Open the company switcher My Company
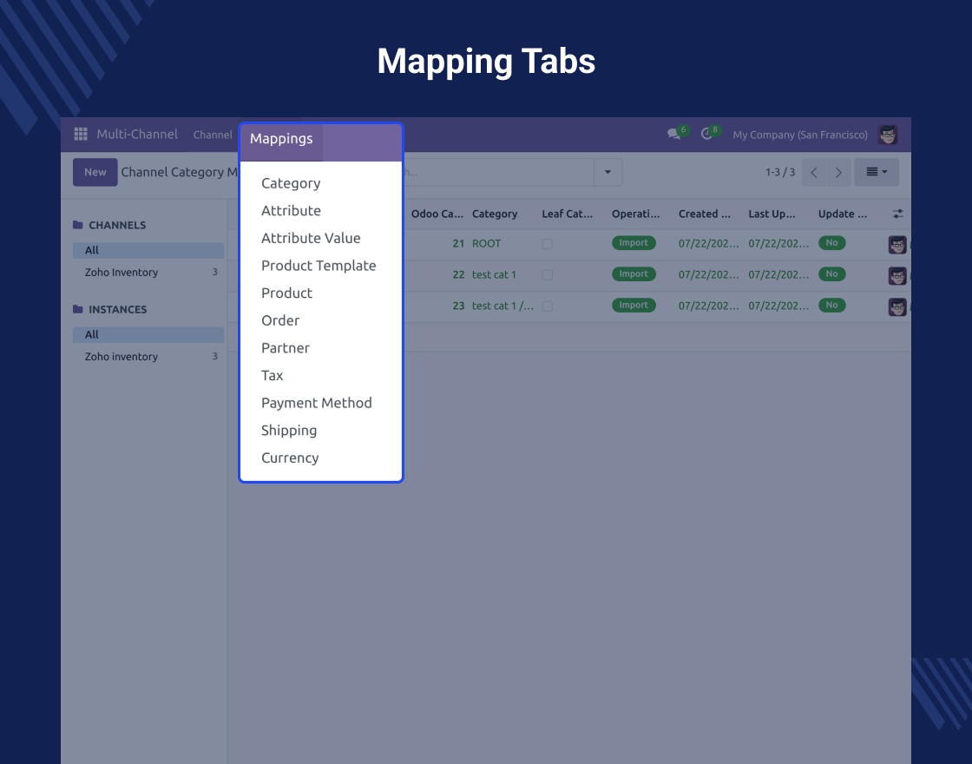972x764 pixels. (x=799, y=135)
